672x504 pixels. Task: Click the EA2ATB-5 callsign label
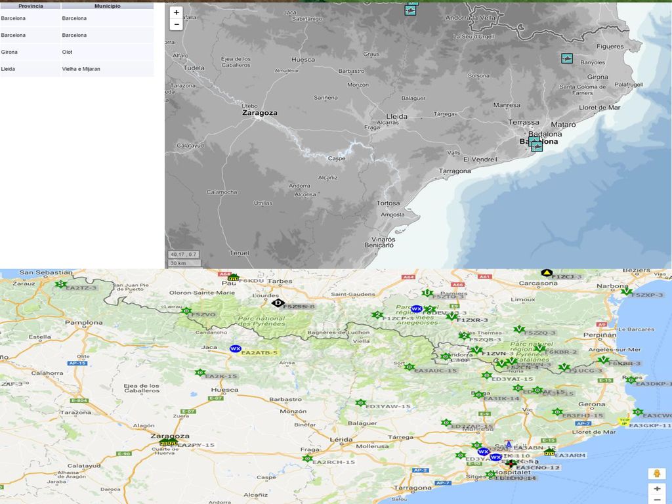tap(259, 352)
